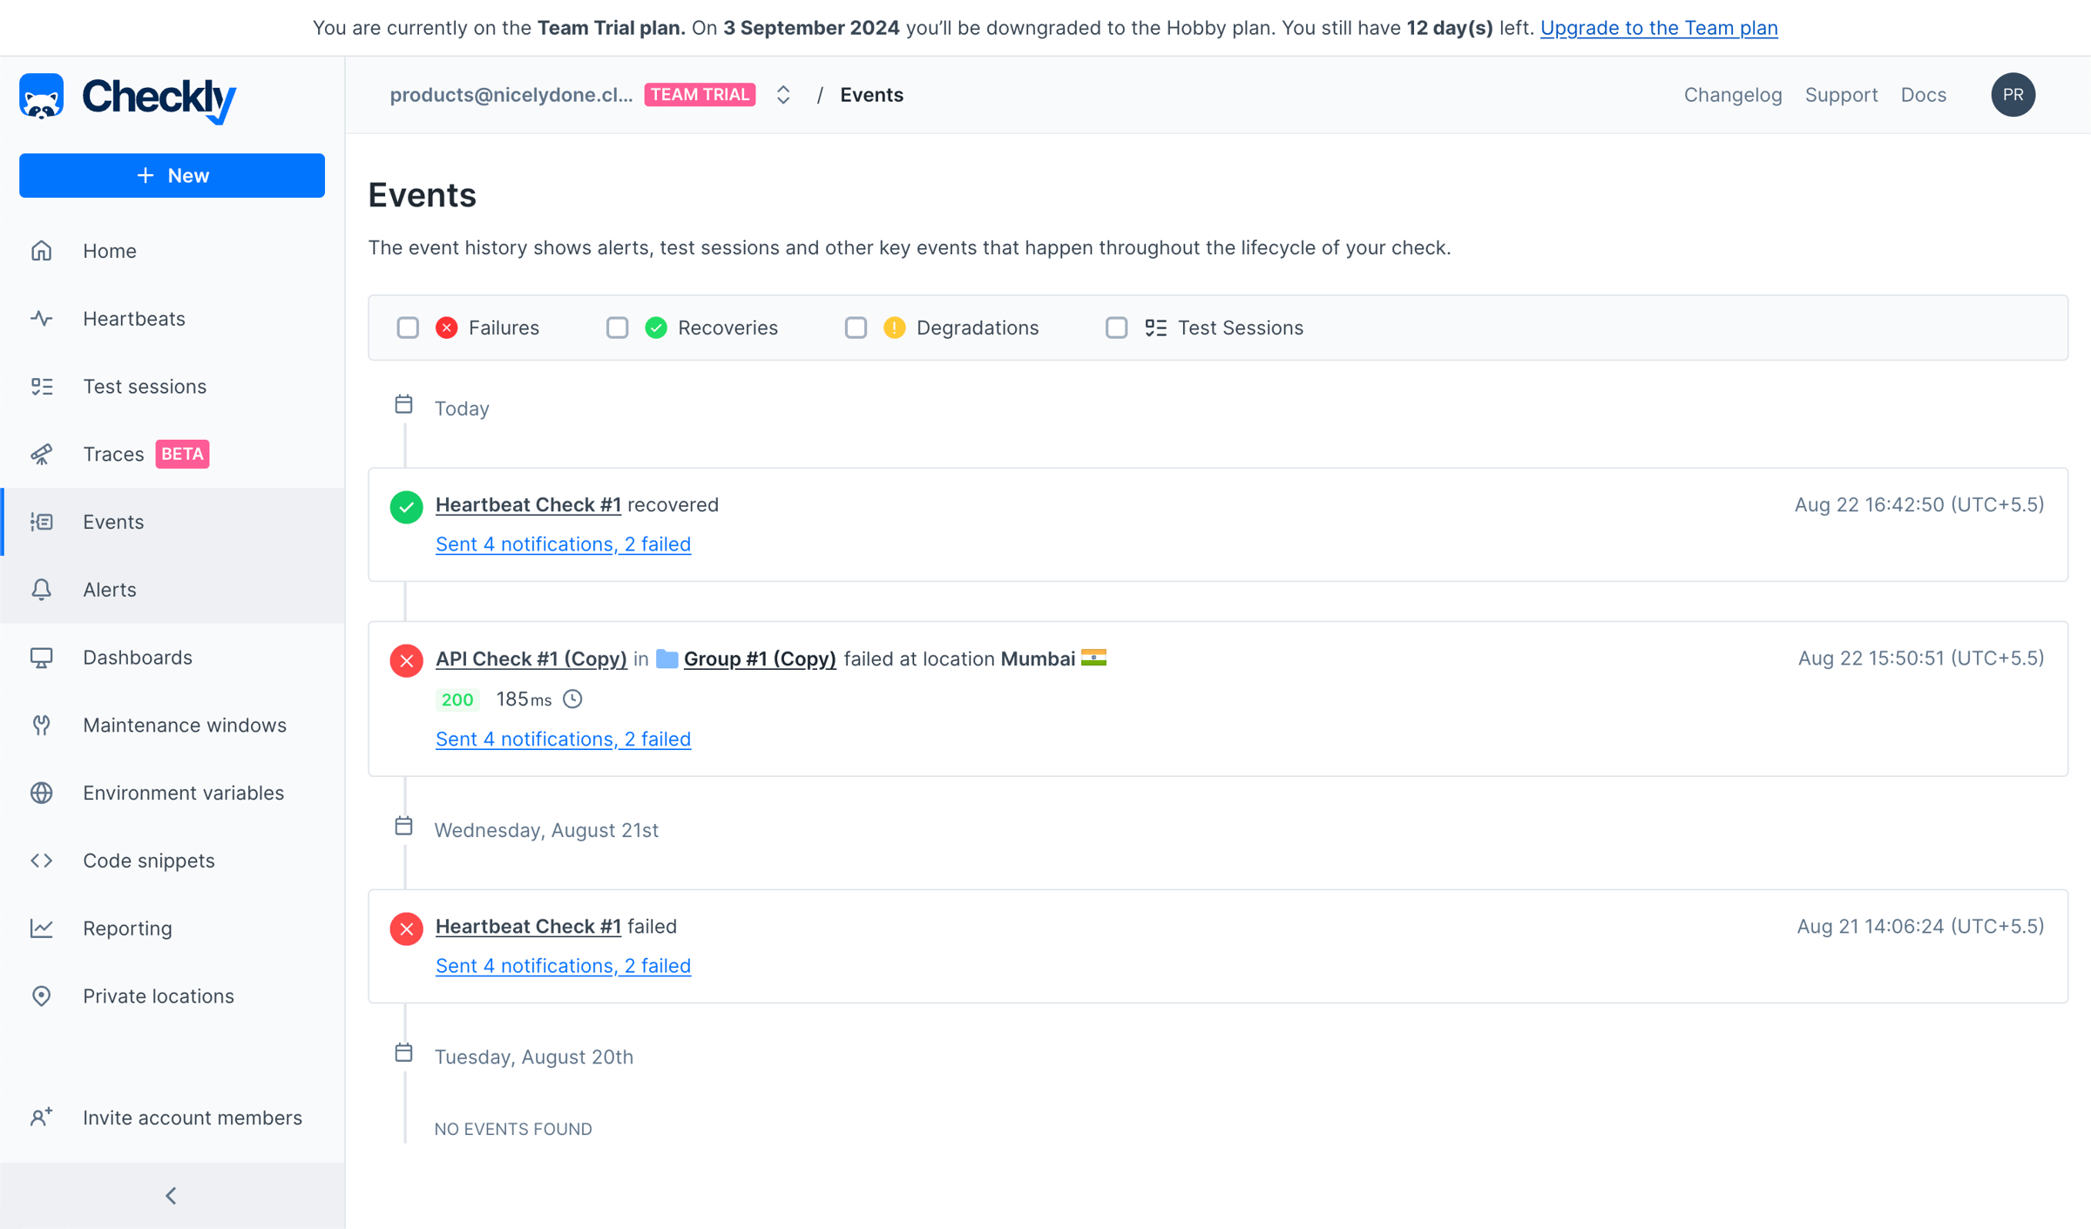Viewport: 2091px width, 1229px height.
Task: Select the Heartbeats pulse icon
Action: pyautogui.click(x=41, y=319)
